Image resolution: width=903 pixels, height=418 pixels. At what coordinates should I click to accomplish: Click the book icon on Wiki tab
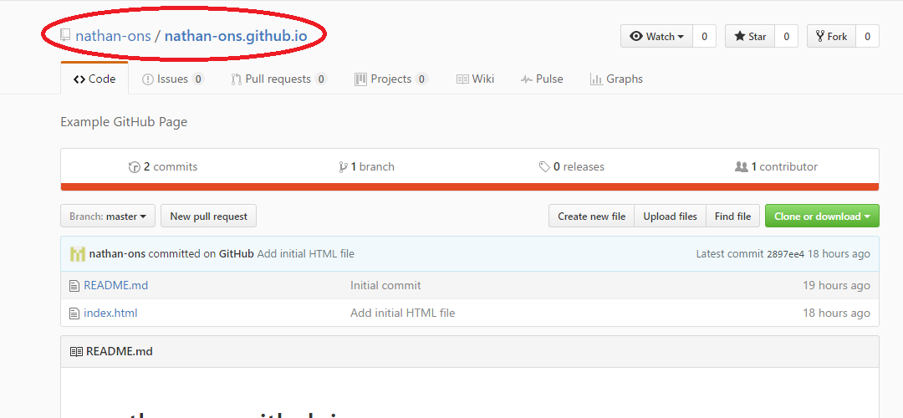(x=462, y=79)
